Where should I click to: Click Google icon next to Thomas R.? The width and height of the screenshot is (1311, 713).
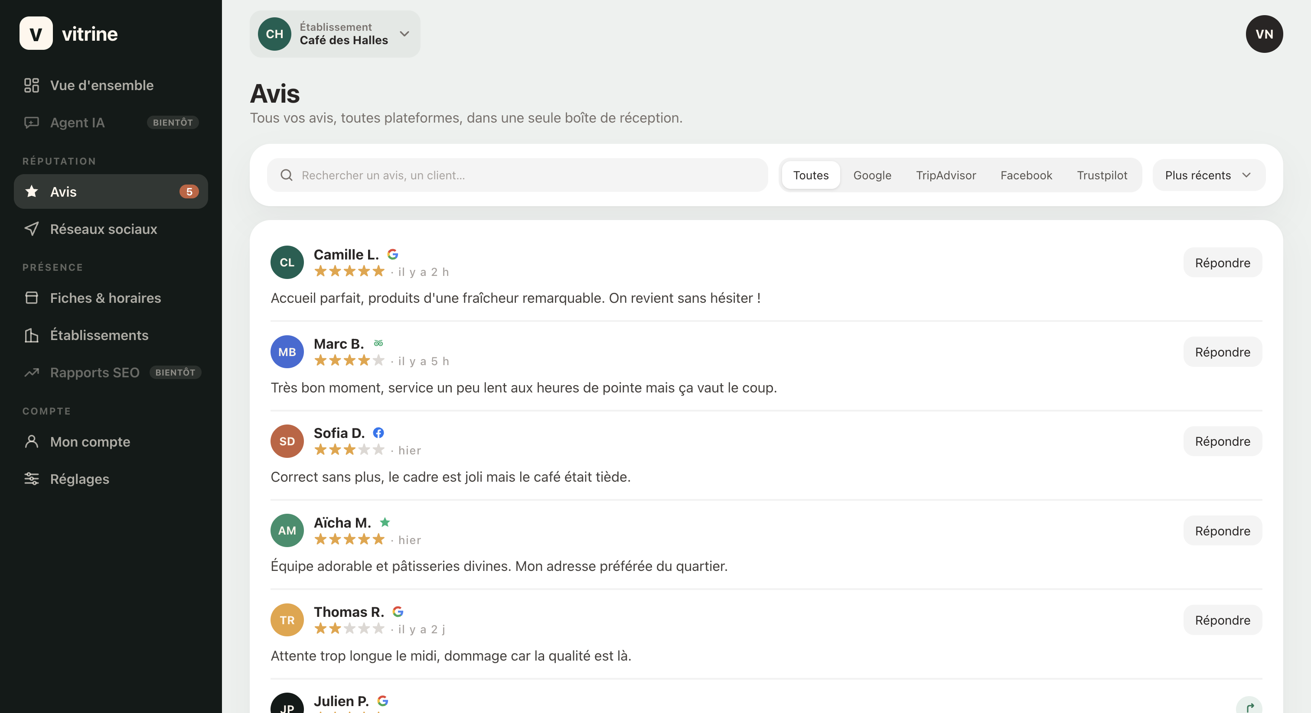[398, 611]
